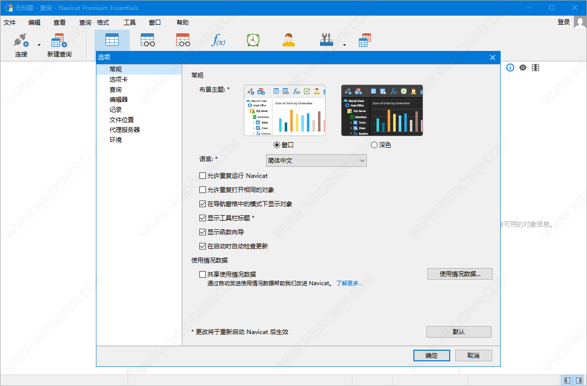
Task: Select the 深色 dark theme radio button
Action: tap(374, 145)
